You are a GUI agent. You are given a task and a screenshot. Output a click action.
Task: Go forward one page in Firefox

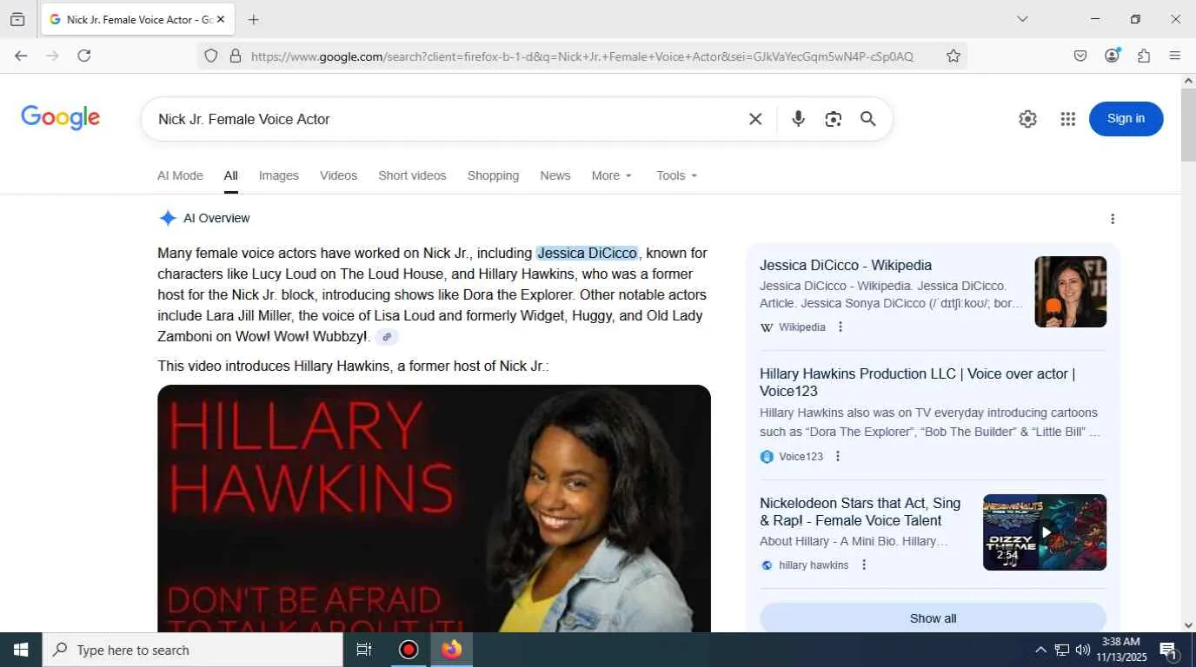point(52,56)
